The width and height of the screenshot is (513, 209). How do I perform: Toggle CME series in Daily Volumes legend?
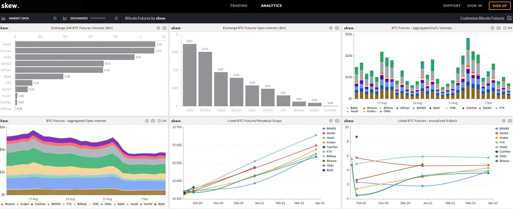click(451, 108)
